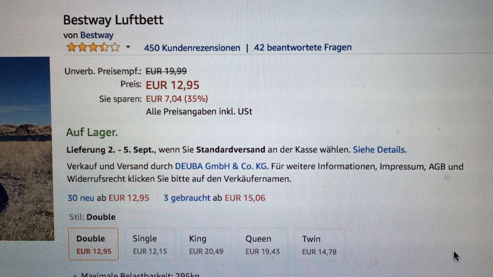Select the Single style option
Screen dimensions: 493x277
tap(150, 244)
